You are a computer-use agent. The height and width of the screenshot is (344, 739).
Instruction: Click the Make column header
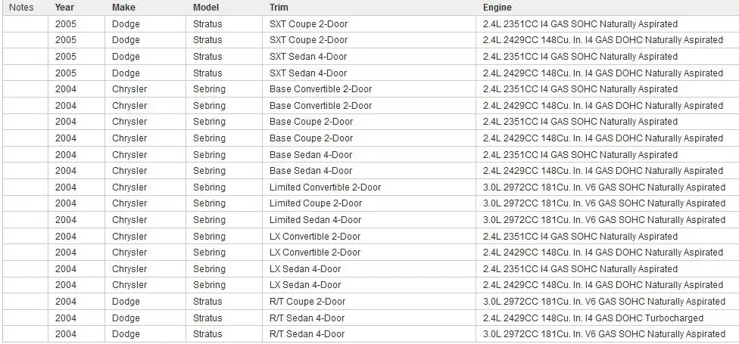[123, 8]
